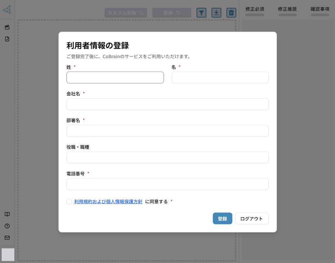The width and height of the screenshot is (335, 263).
Task: Focus the 姓 input field
Action: coord(115,78)
